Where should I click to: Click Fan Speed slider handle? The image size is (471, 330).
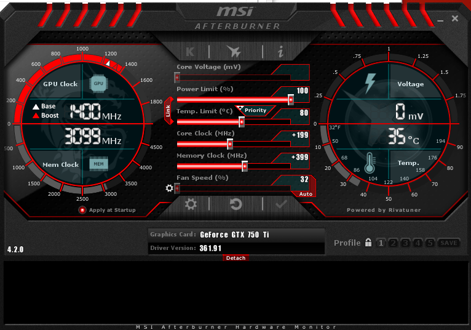pyautogui.click(x=177, y=188)
